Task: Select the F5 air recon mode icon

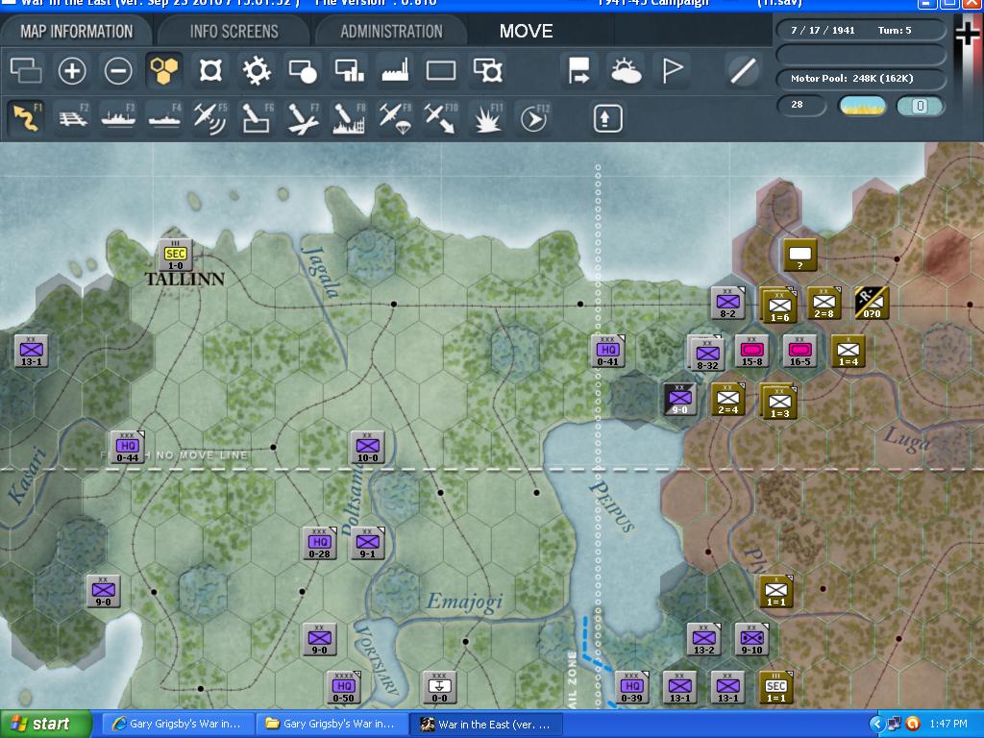Action: 210,117
